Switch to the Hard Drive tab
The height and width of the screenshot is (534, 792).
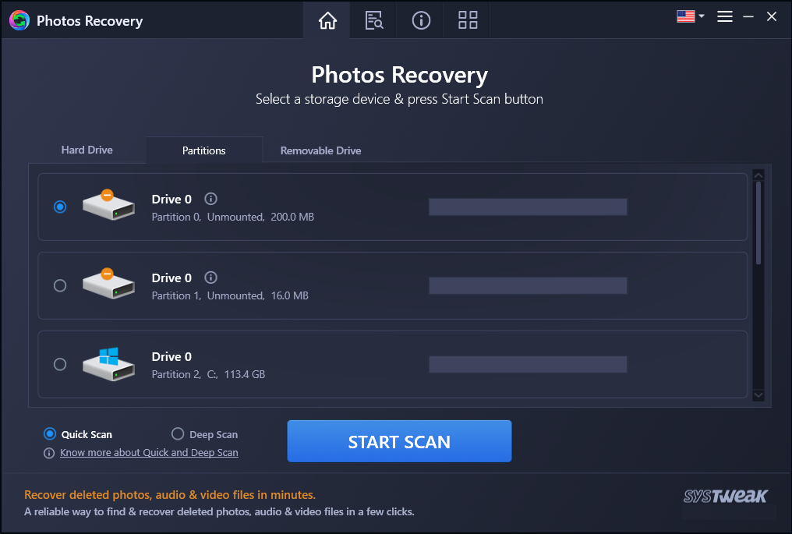pos(87,150)
